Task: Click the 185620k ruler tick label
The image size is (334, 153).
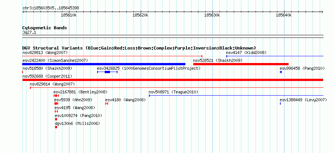Action: pyautogui.click(x=140, y=15)
